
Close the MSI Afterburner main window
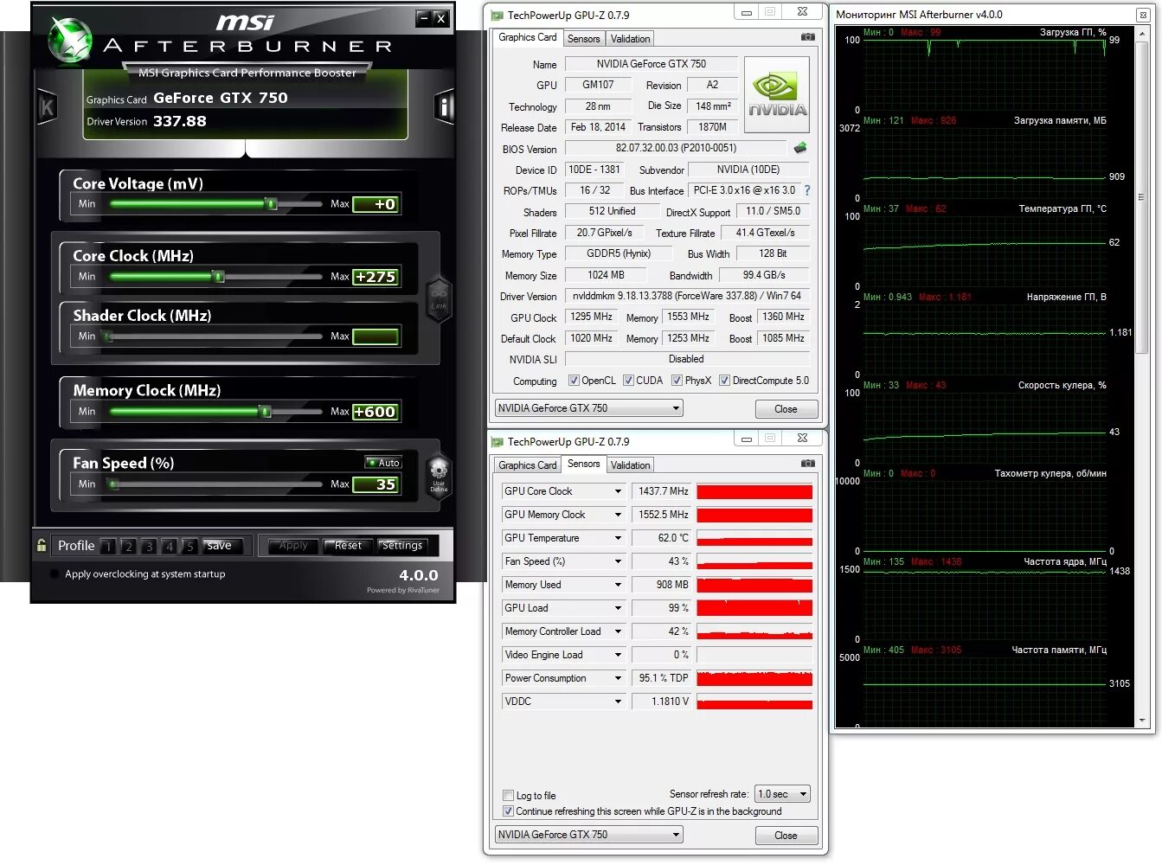coord(440,17)
